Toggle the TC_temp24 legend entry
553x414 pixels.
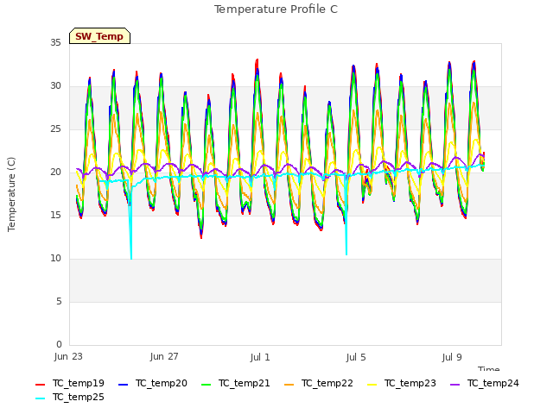pyautogui.click(x=485, y=383)
